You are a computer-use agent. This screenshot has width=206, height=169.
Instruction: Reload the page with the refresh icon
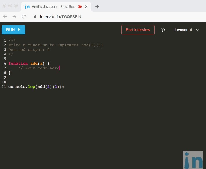(x=24, y=17)
